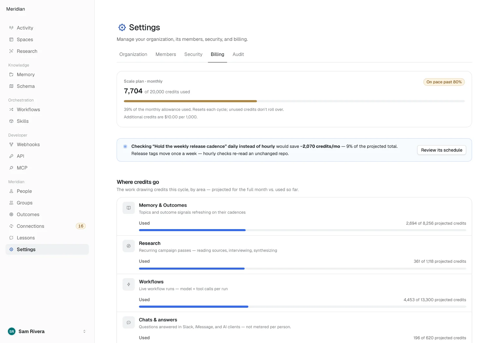Image resolution: width=494 pixels, height=343 pixels.
Task: Click the On pace past 80% badge
Action: coord(444,82)
